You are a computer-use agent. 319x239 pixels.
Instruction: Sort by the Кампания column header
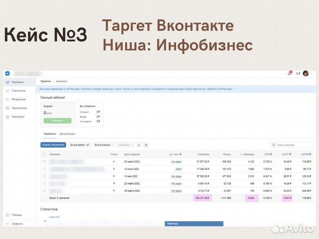point(55,154)
